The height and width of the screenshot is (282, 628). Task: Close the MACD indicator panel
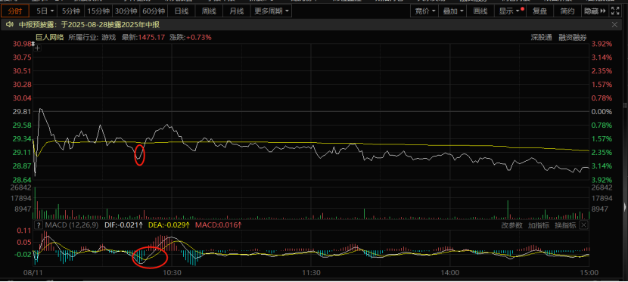tap(583, 225)
